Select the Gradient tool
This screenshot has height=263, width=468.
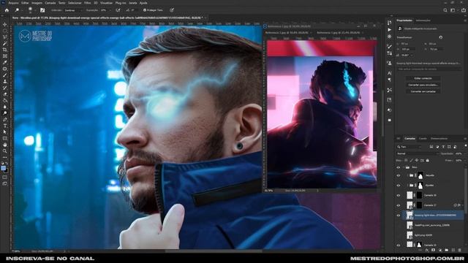(x=5, y=100)
